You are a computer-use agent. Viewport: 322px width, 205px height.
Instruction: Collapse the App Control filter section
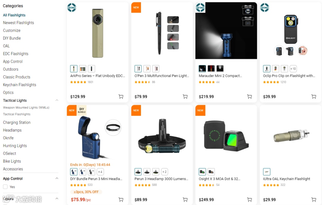pos(57,178)
